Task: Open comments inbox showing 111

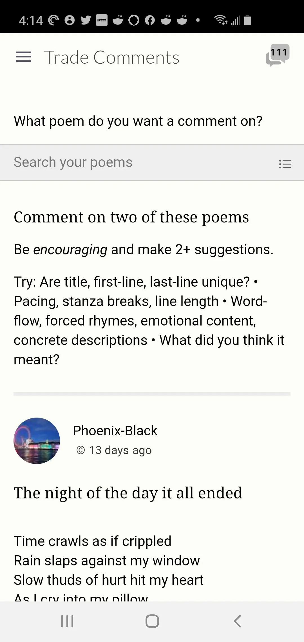Action: 278,55
